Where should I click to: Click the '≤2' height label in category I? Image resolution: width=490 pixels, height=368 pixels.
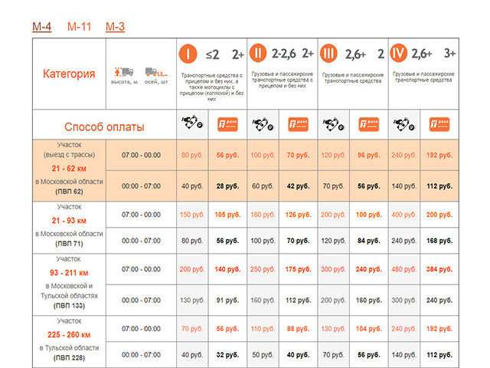[x=213, y=54]
